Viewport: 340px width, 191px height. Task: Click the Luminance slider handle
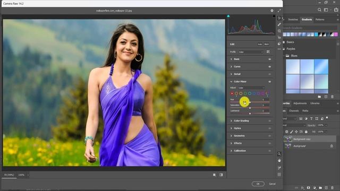(250, 114)
